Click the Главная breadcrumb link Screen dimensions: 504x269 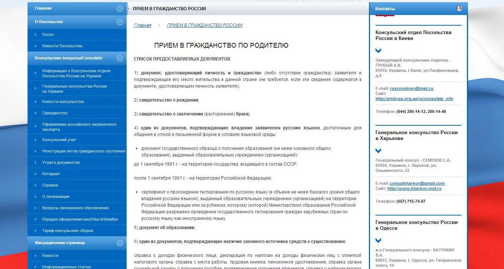click(x=142, y=25)
